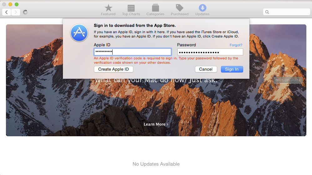This screenshot has width=312, height=175.
Task: Click the 'Sign in to download' heading
Action: click(x=135, y=25)
